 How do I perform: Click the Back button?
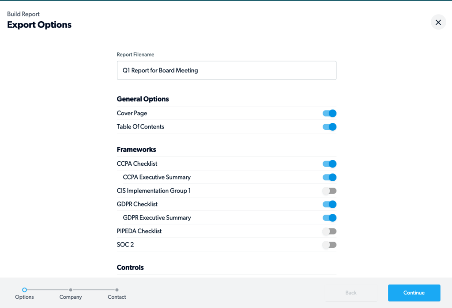click(350, 293)
